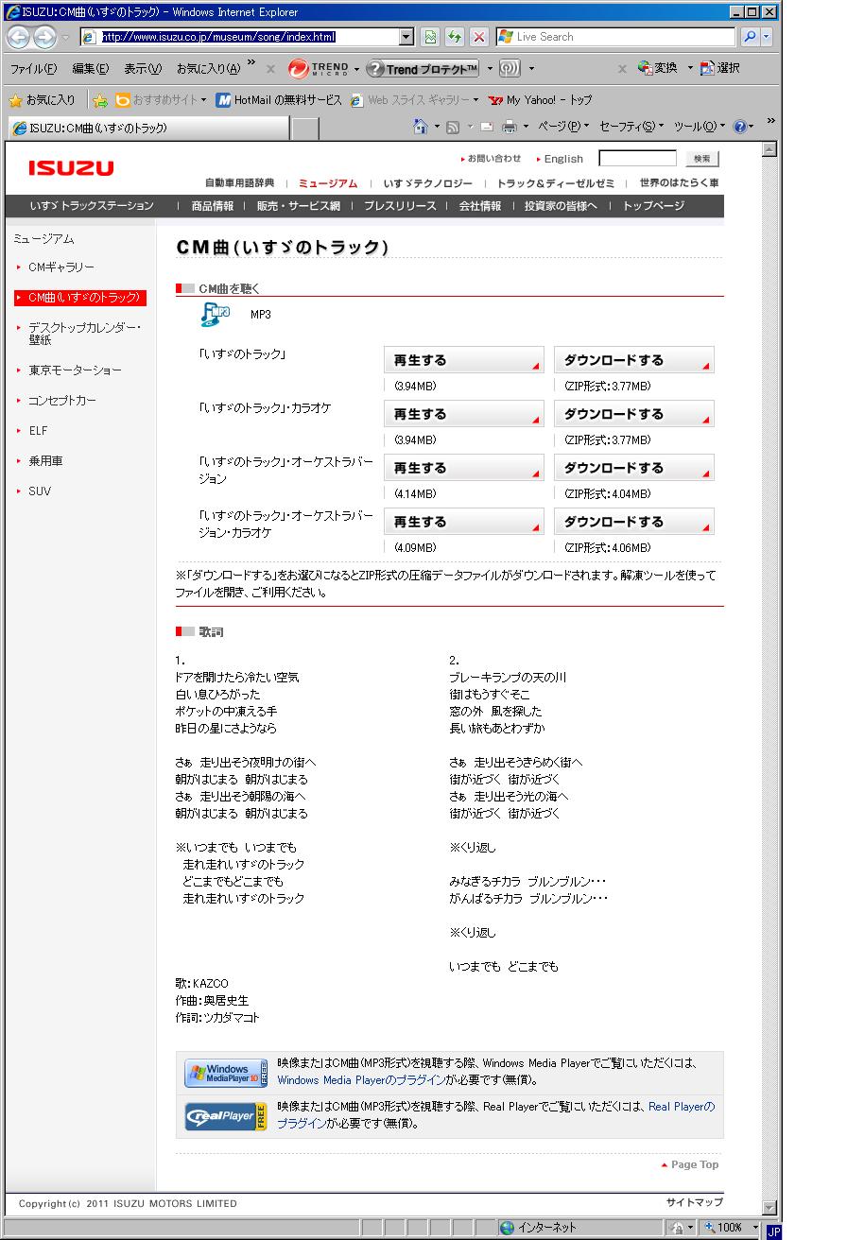The image size is (847, 1240).
Task: Open the 表示(V) menu
Action: coord(144,69)
